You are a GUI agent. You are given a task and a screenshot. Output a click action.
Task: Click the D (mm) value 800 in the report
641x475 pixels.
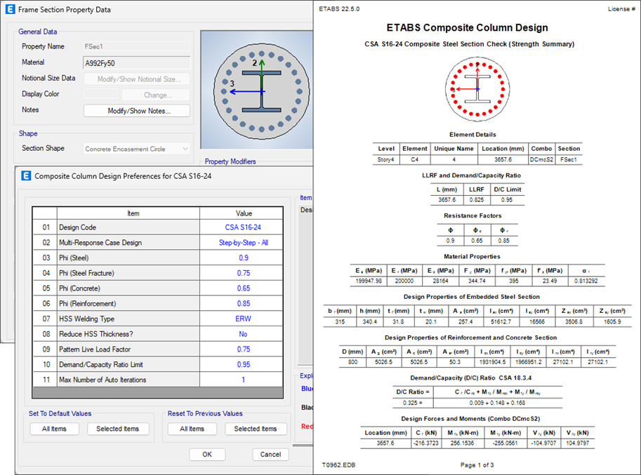pyautogui.click(x=352, y=362)
